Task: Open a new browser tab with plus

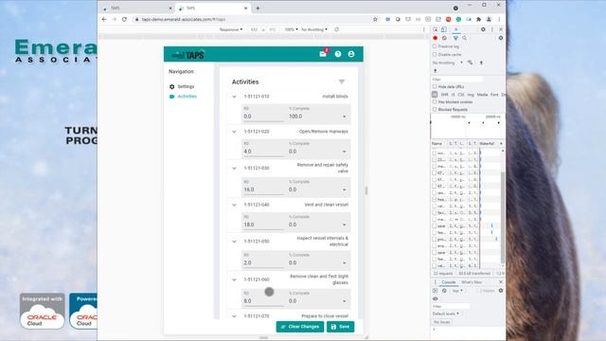Action: (x=258, y=8)
